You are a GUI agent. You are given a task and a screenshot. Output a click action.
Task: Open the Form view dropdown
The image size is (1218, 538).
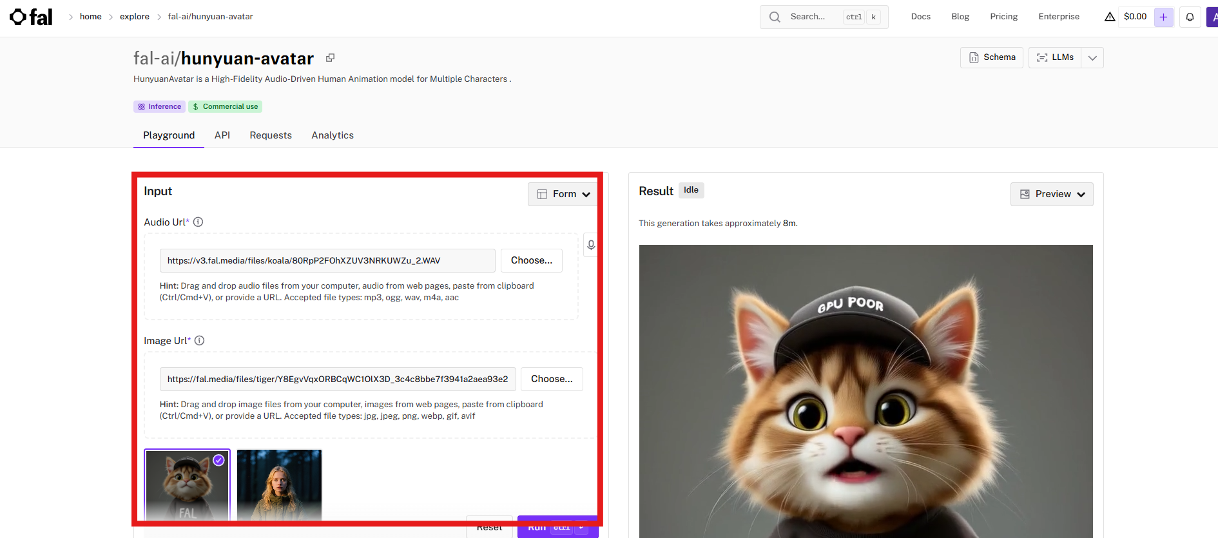pos(563,194)
